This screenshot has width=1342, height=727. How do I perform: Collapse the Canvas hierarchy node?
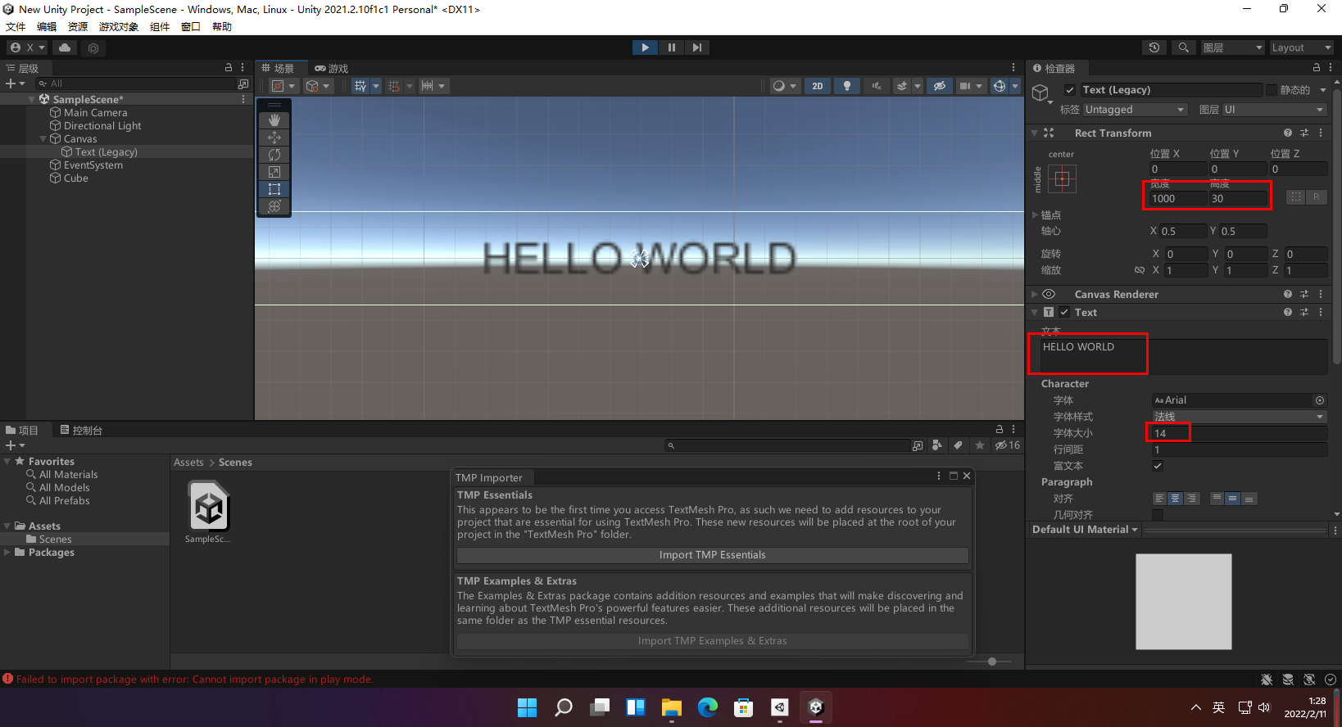pos(43,139)
